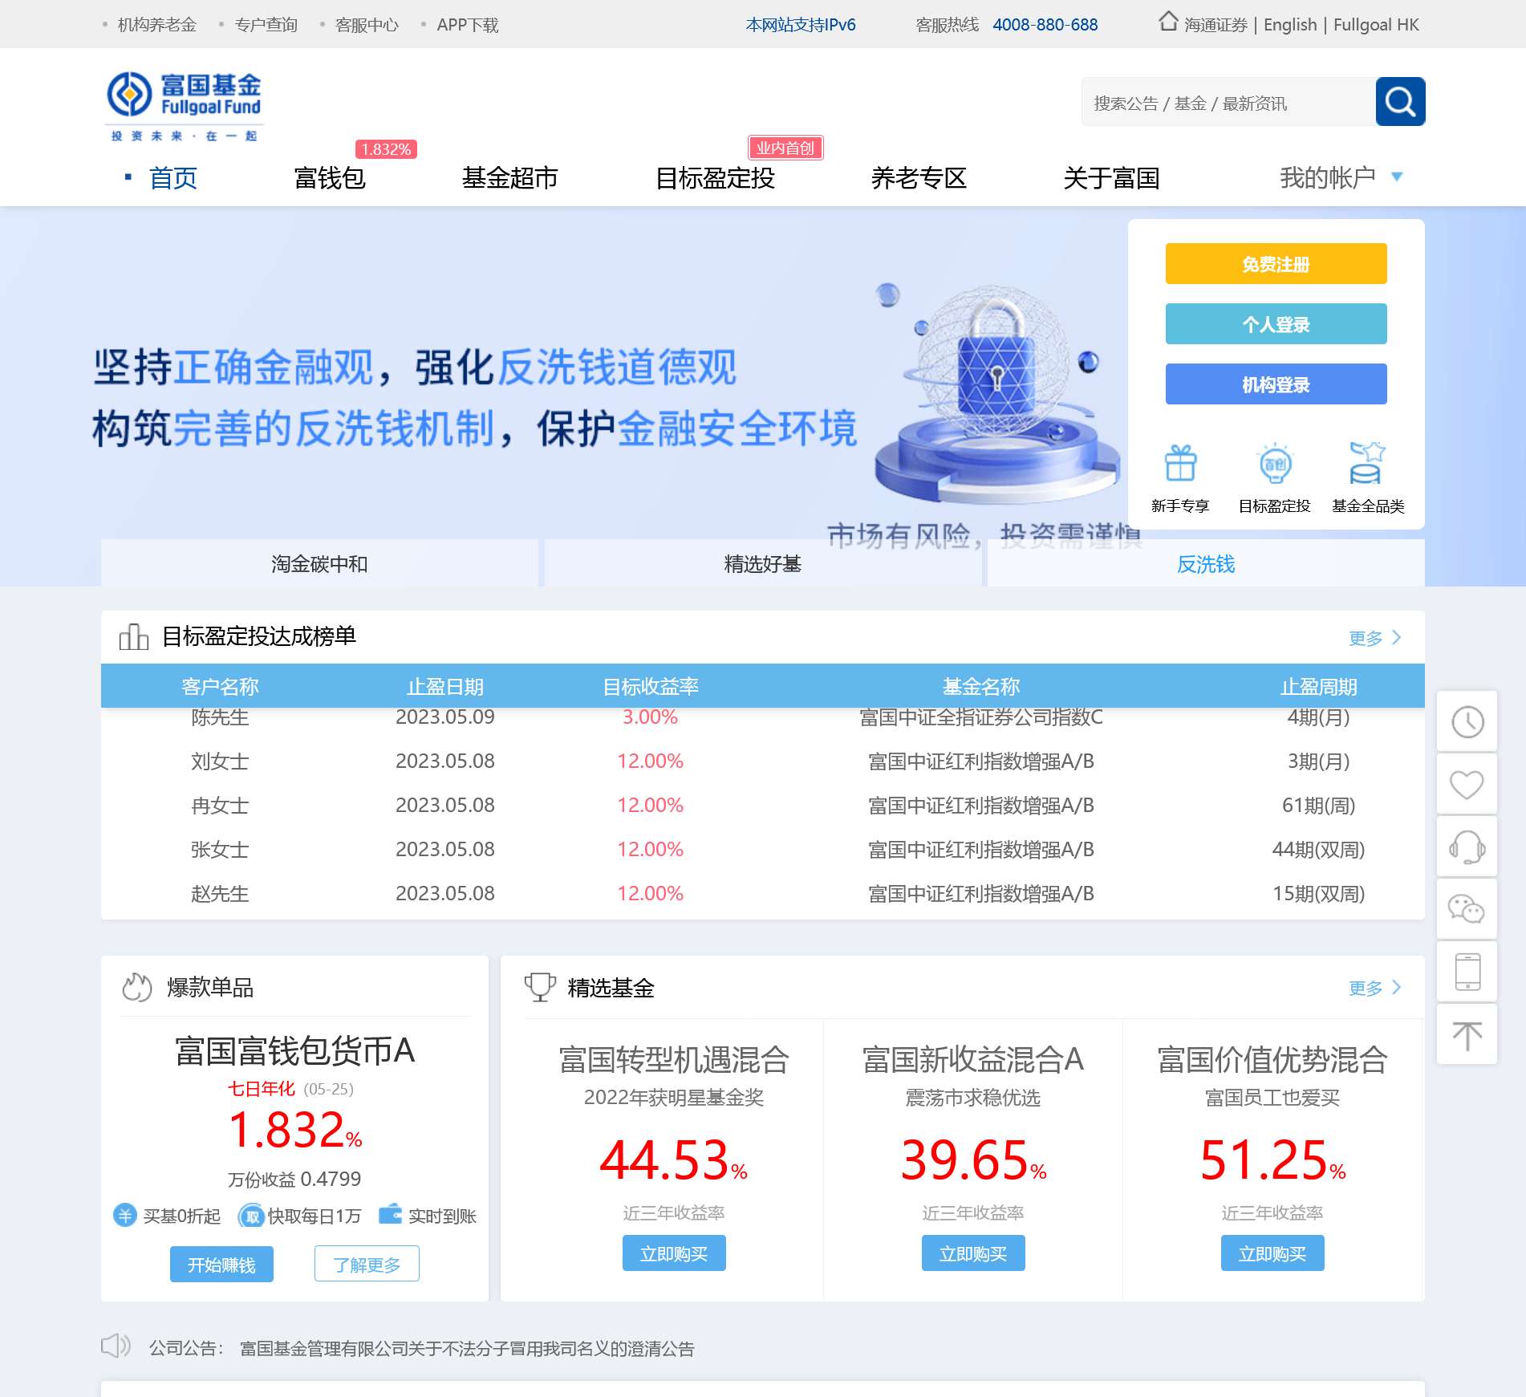The height and width of the screenshot is (1397, 1526).
Task: Click the headset customer service icon
Action: [1467, 847]
